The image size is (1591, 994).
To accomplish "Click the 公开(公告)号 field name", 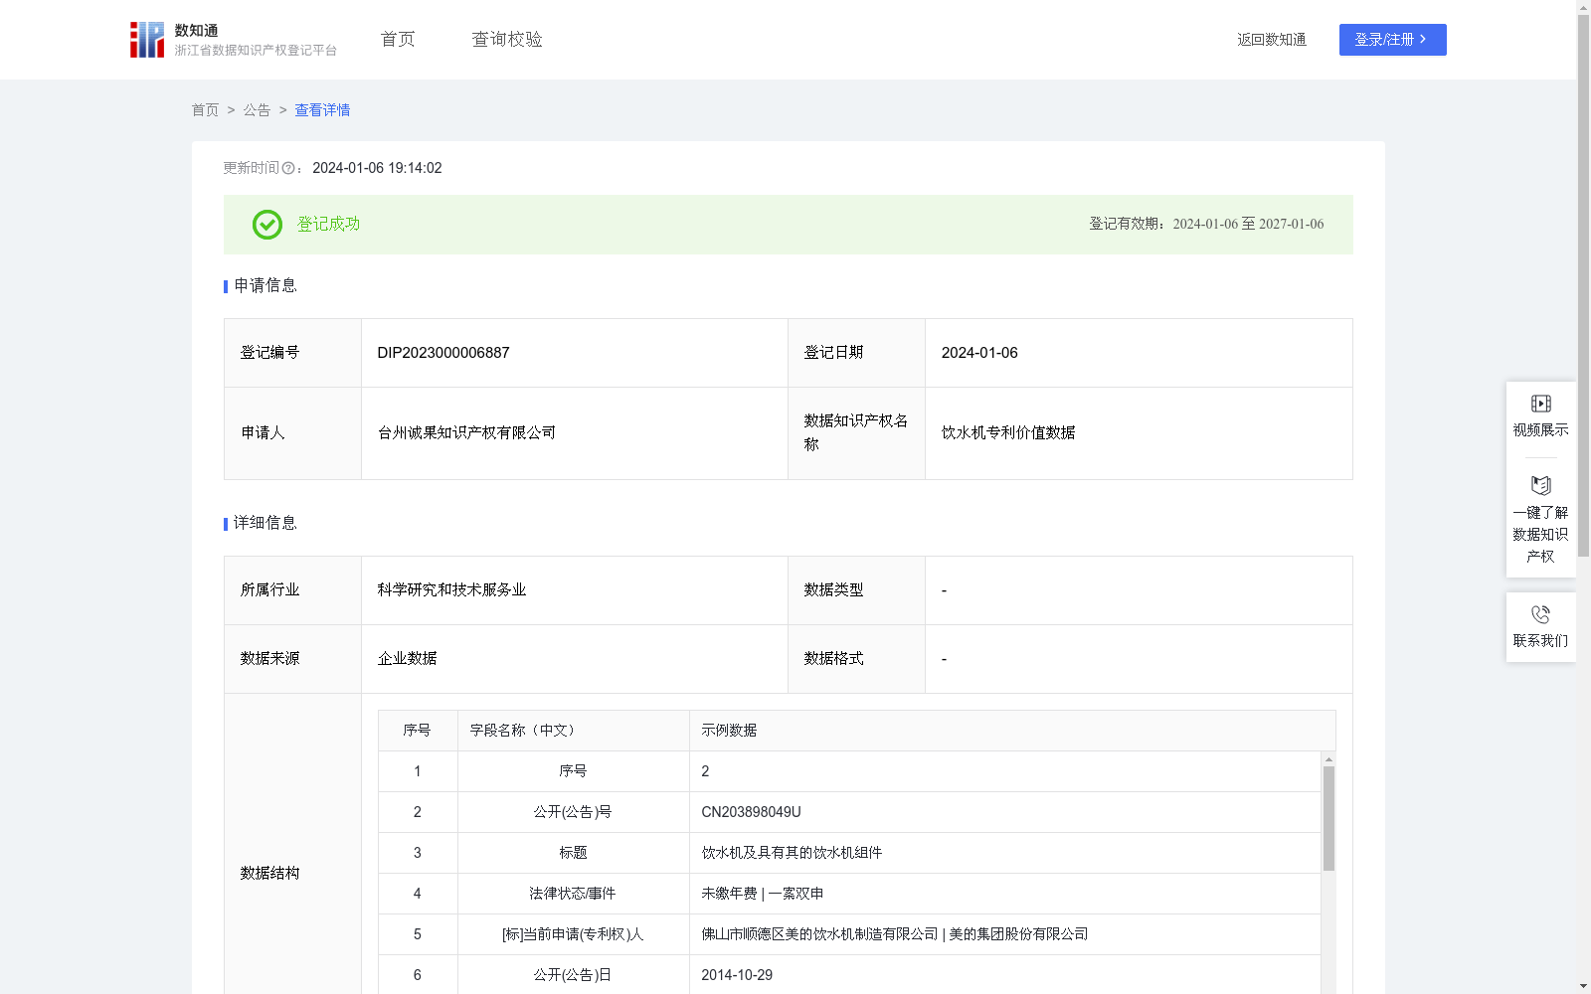I will click(573, 812).
